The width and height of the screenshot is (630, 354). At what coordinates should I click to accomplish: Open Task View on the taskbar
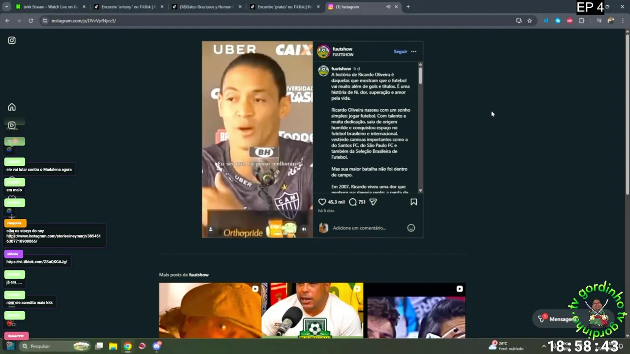coord(99,346)
